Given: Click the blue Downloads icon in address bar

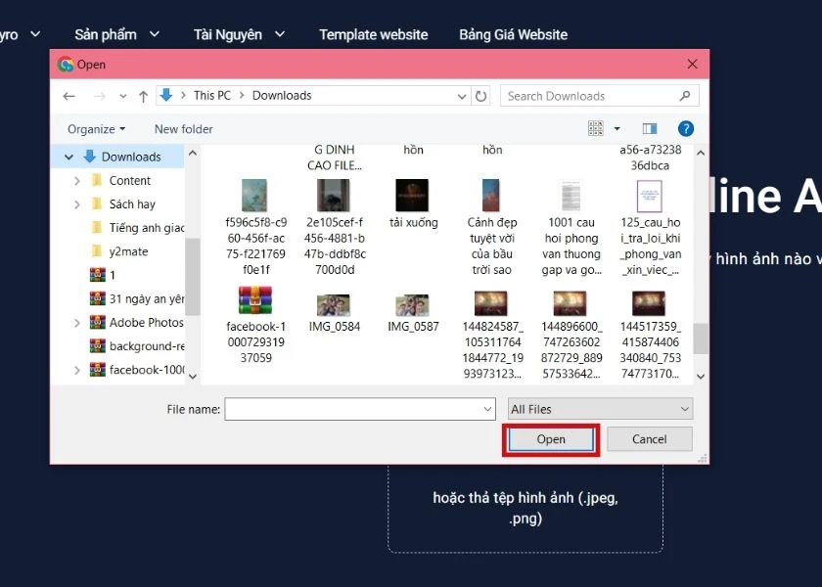Looking at the screenshot, I should point(166,95).
